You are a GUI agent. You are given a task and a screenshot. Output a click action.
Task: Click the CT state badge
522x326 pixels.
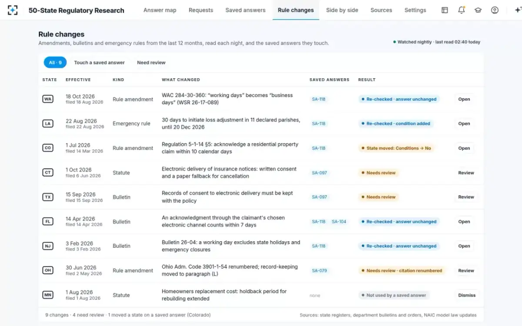tap(48, 173)
